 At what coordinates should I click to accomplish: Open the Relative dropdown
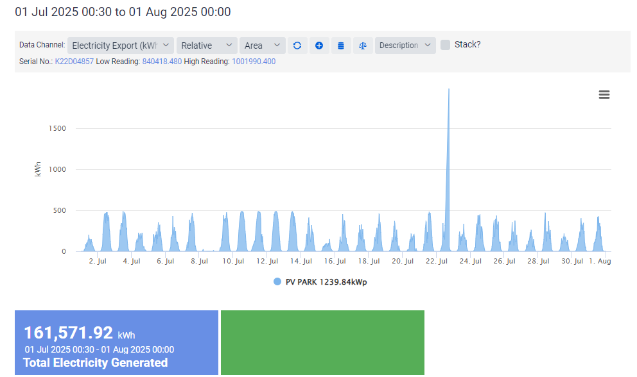coord(206,46)
